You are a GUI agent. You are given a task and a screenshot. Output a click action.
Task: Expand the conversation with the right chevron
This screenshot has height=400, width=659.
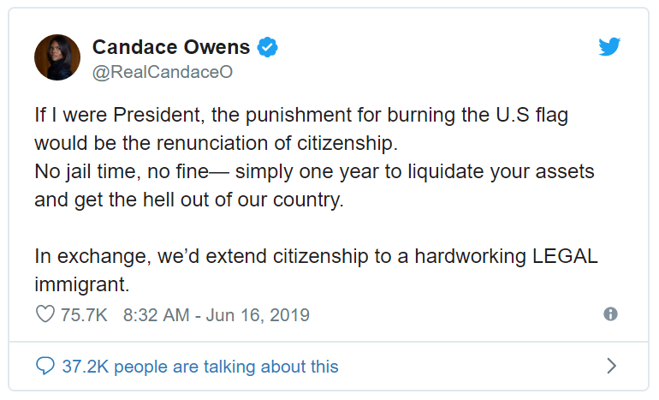(x=611, y=367)
